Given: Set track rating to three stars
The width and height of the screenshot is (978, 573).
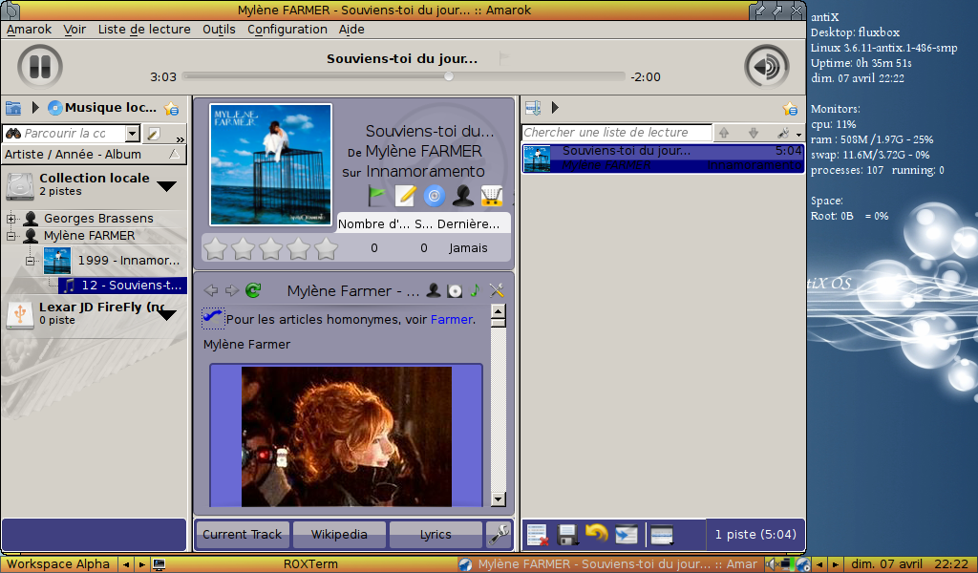Looking at the screenshot, I should click(270, 248).
